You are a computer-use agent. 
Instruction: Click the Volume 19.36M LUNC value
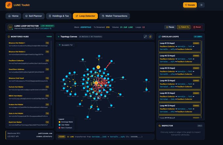127,27
